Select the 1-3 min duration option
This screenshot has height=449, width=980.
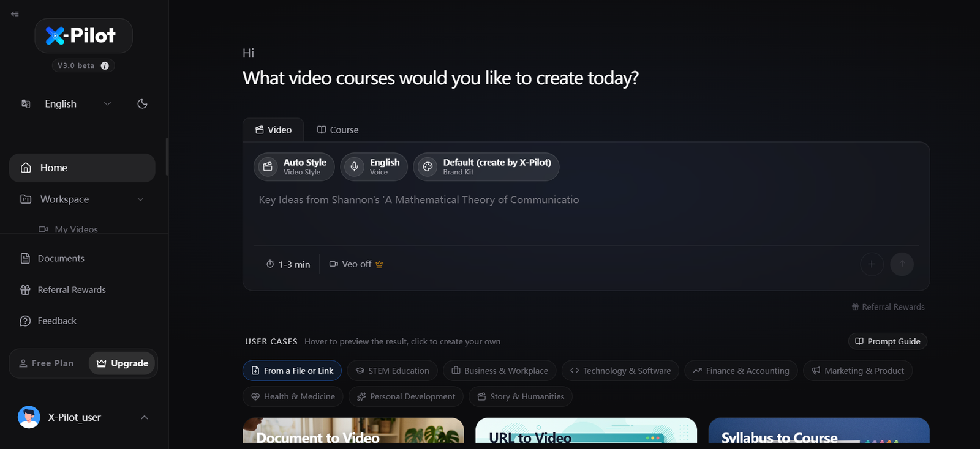(x=288, y=264)
